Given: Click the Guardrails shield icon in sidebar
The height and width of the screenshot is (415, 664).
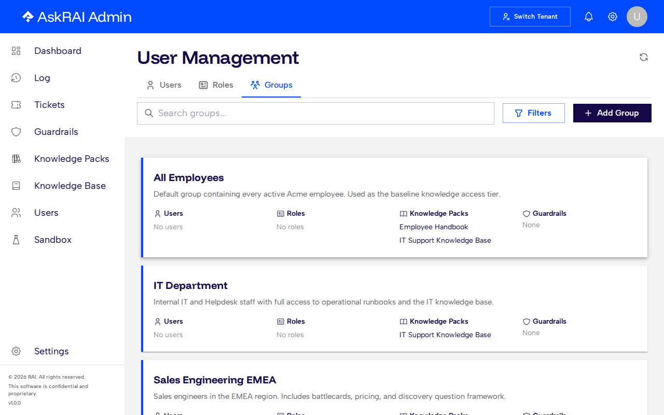Looking at the screenshot, I should coord(16,132).
